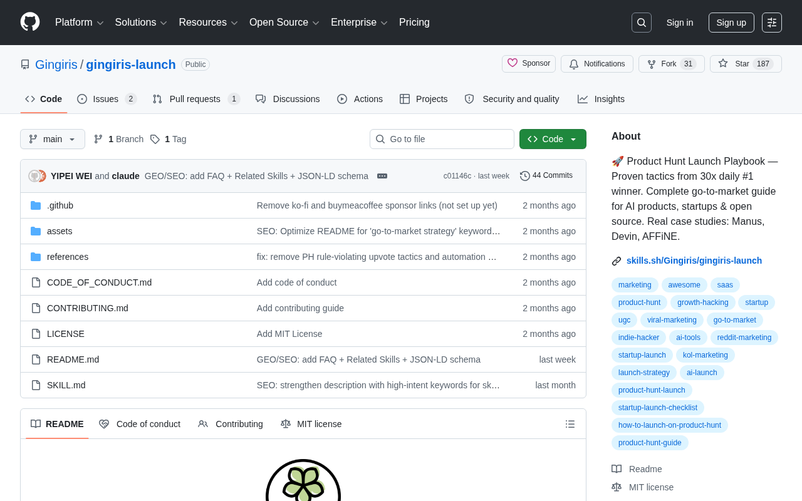Open the references folder

(68, 257)
